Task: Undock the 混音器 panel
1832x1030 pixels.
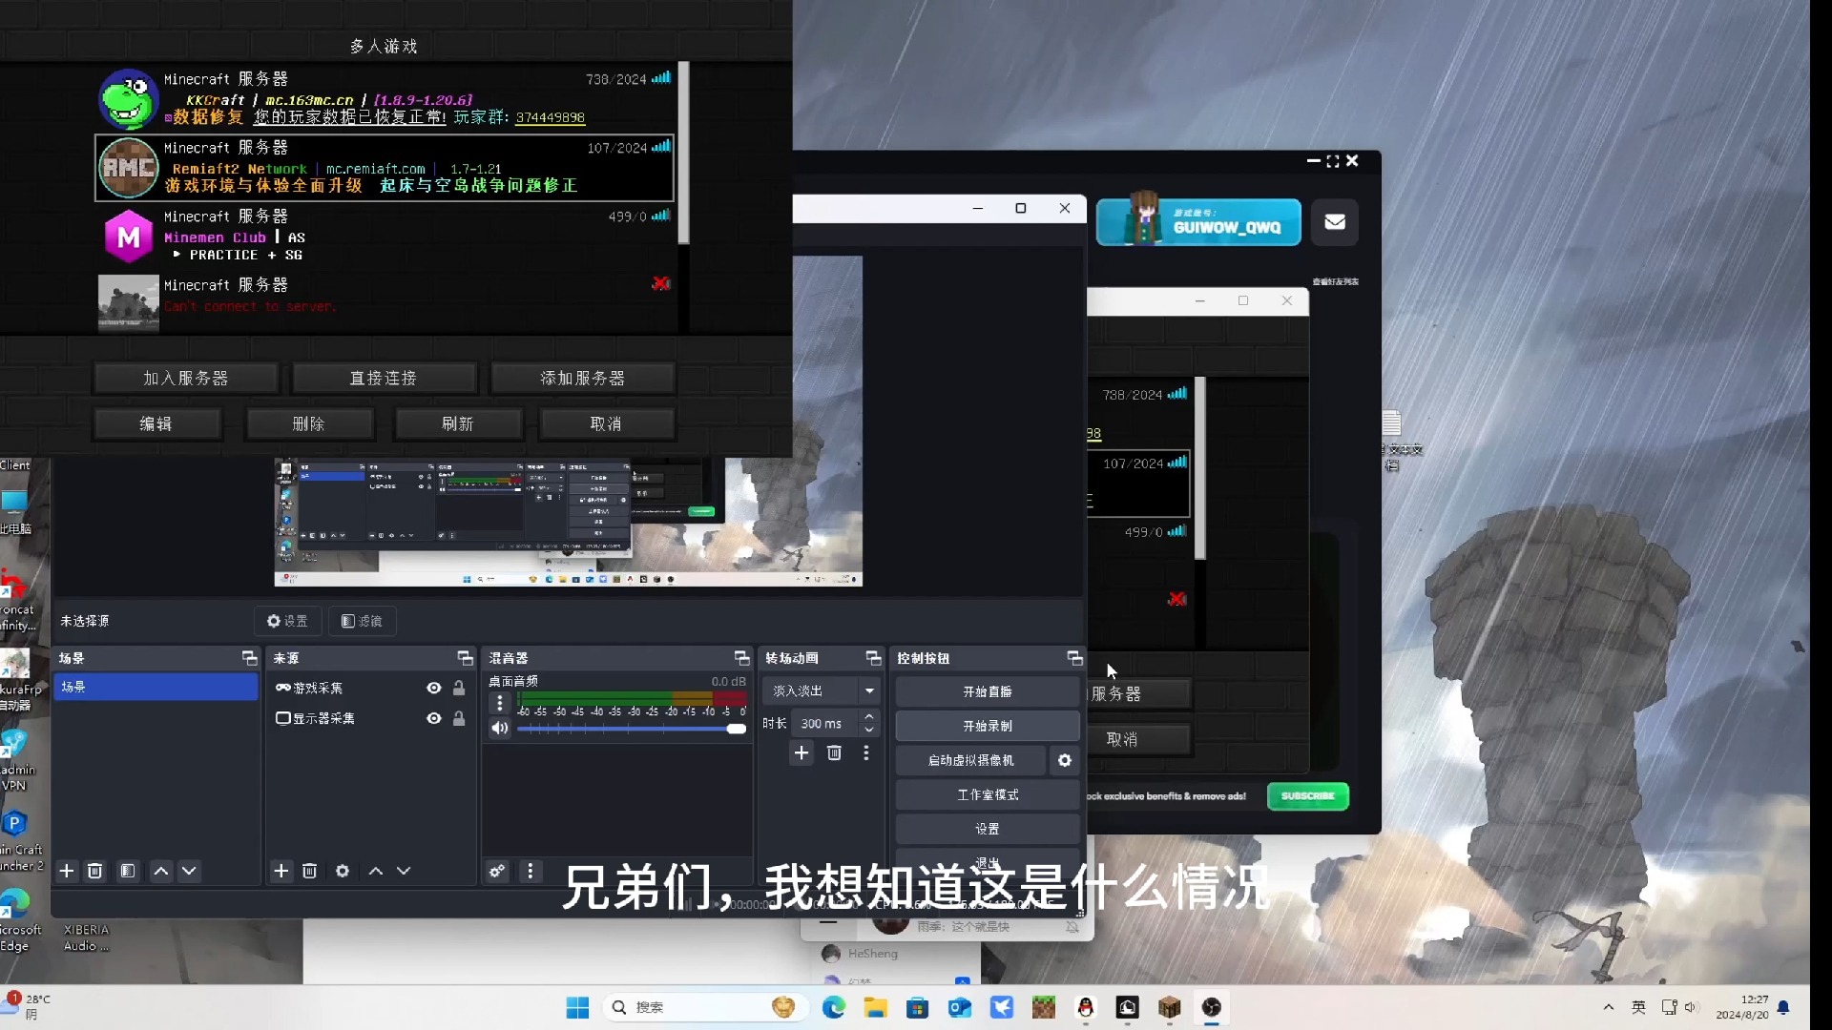Action: [741, 658]
